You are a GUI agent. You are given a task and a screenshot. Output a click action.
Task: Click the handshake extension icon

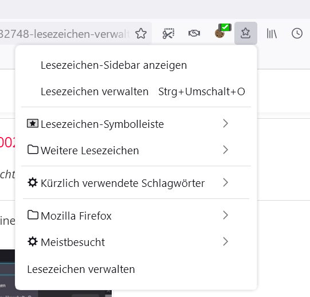[x=194, y=33]
